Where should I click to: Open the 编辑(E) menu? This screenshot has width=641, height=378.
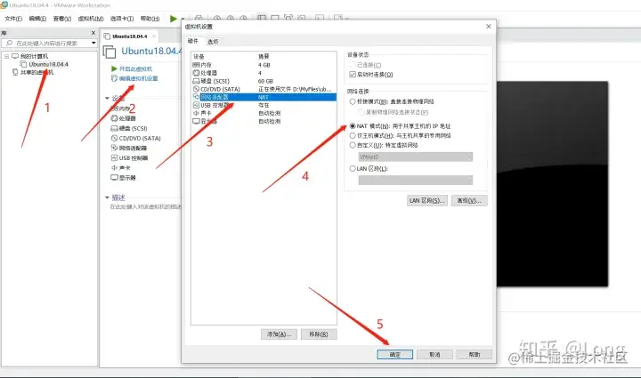(37, 19)
